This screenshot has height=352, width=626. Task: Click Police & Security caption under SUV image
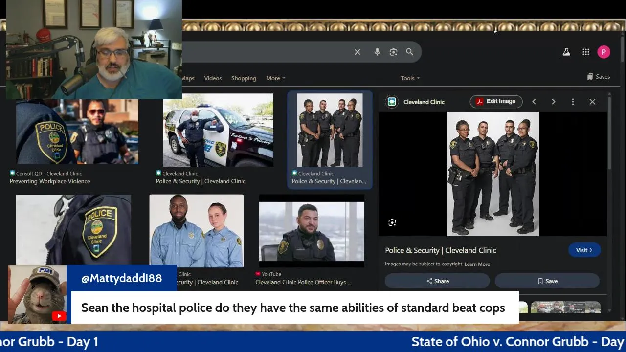tap(201, 181)
